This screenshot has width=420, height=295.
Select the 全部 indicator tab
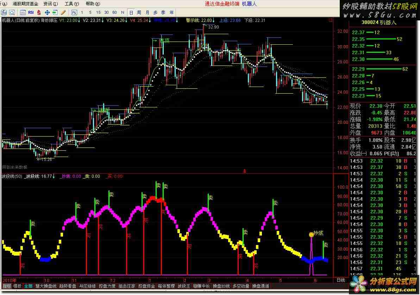tap(29, 286)
